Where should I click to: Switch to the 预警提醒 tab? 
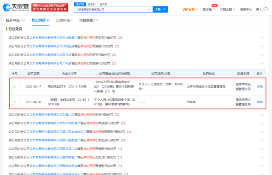click(89, 20)
